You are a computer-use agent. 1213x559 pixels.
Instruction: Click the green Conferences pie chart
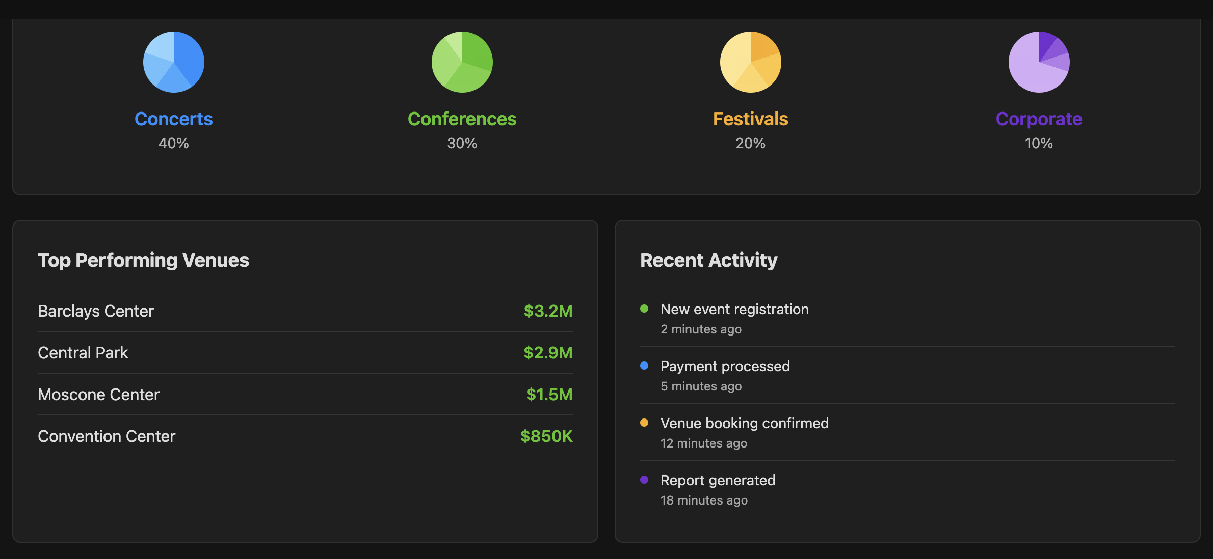click(x=462, y=62)
